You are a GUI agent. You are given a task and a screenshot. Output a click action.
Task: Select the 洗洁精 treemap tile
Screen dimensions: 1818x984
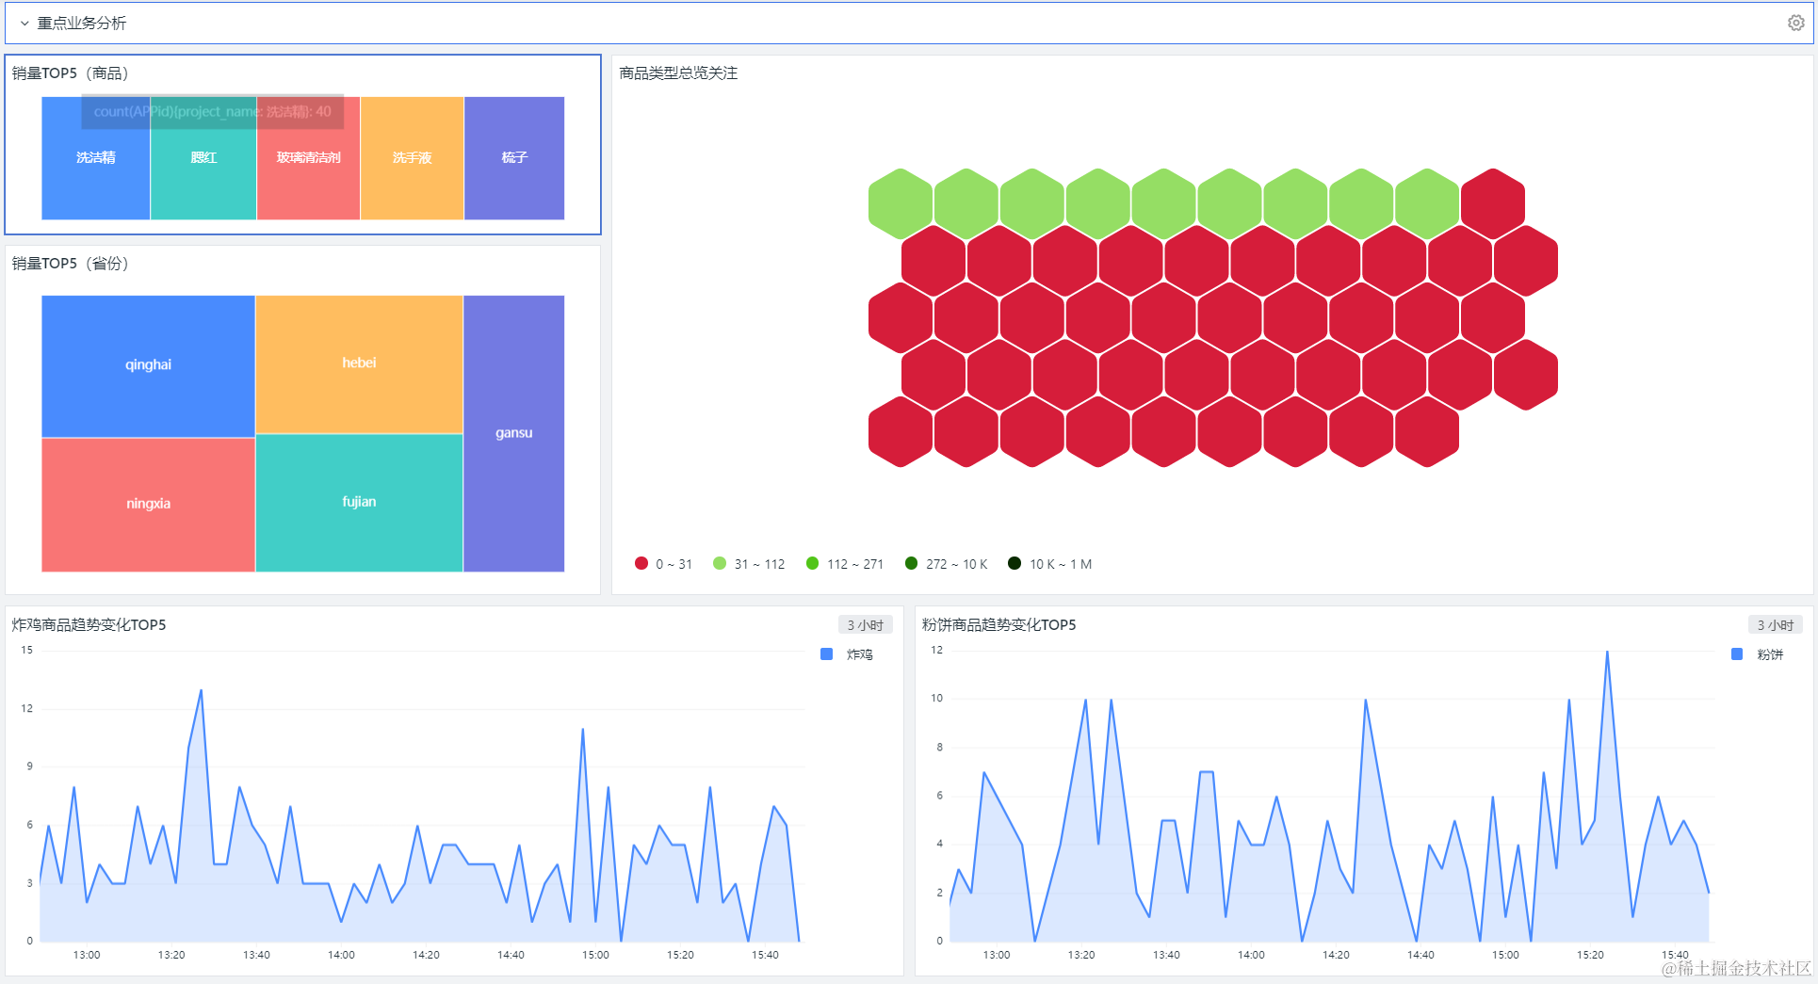click(x=96, y=158)
